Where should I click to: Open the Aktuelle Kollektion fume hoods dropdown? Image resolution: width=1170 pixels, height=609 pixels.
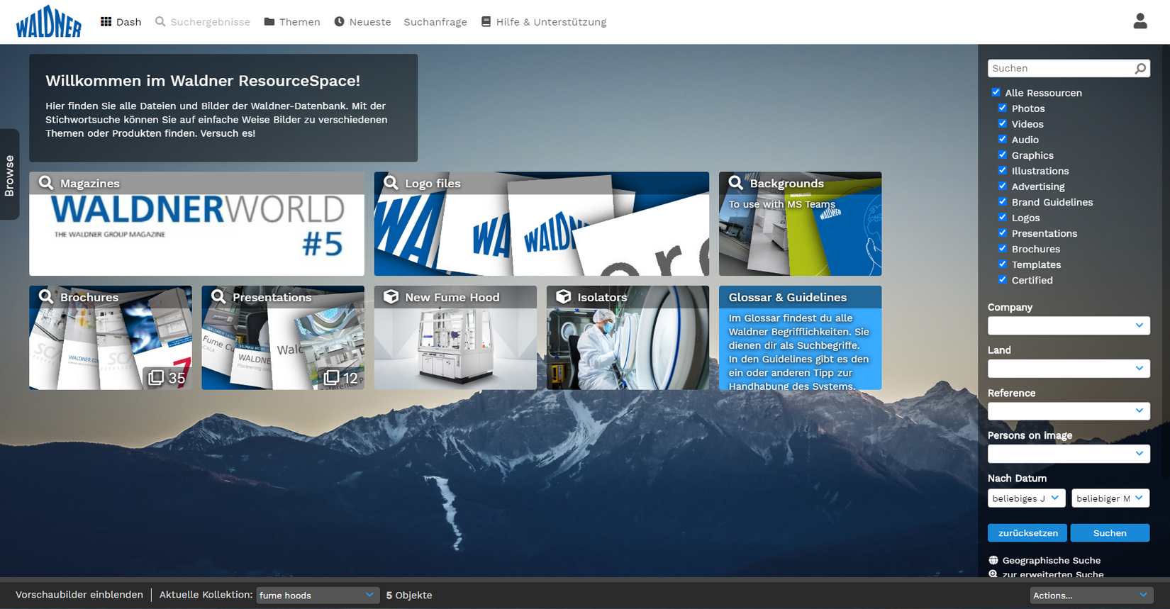[316, 595]
